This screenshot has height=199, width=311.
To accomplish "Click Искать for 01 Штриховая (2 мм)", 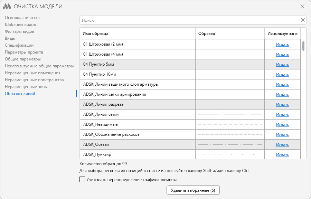I will [x=282, y=45].
